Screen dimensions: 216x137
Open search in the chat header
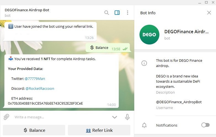coord(107,13)
